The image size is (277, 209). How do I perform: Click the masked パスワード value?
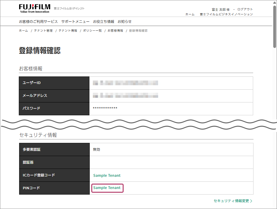(105, 108)
